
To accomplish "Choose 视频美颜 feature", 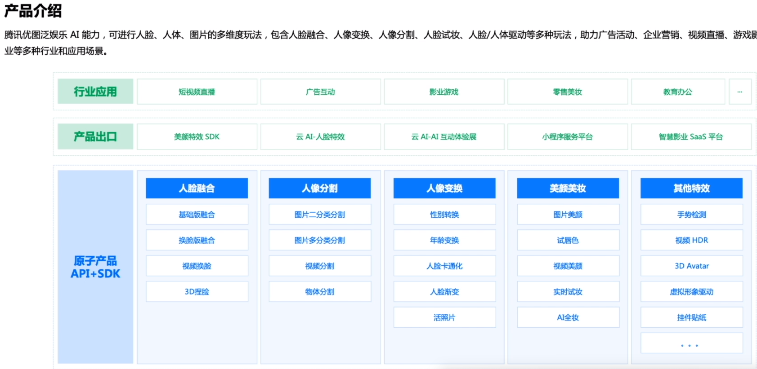I will [x=568, y=266].
